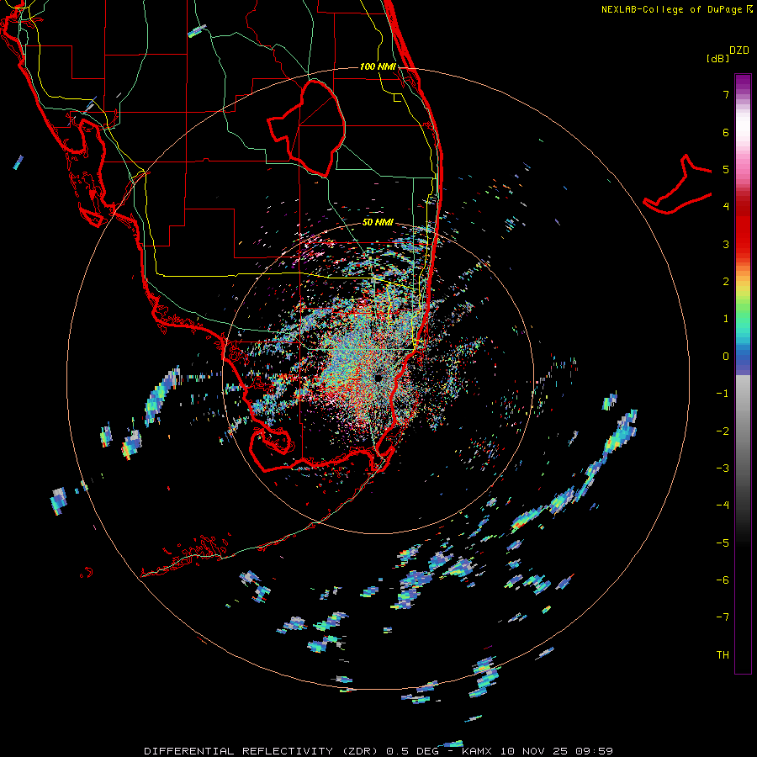Click the 100 NMI range ring label

pos(378,66)
